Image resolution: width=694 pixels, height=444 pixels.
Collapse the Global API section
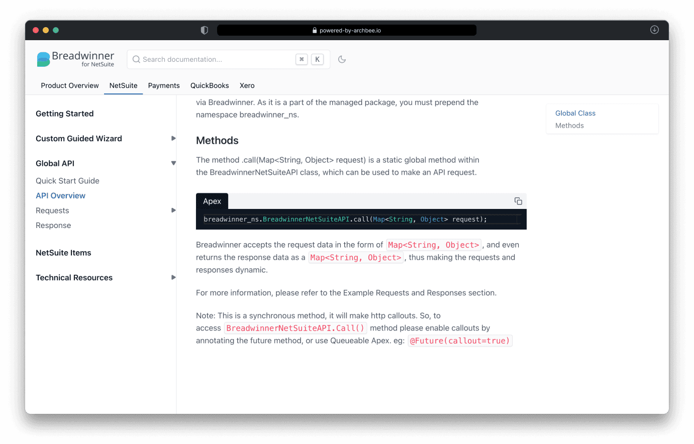tap(173, 163)
